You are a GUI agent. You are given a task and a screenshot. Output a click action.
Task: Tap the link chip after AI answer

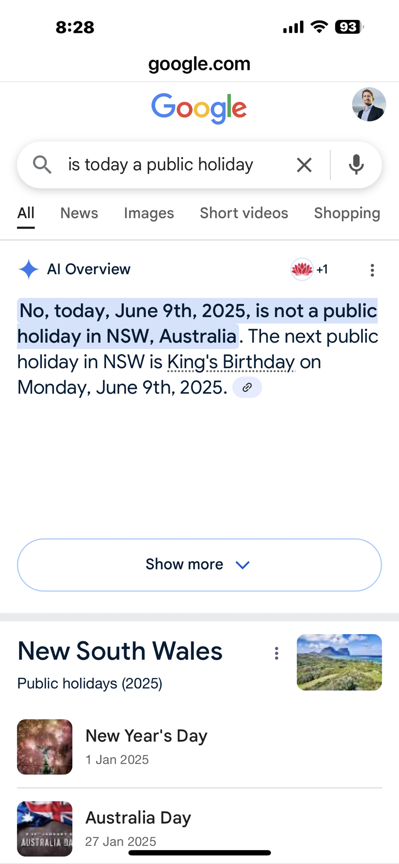pos(247,388)
